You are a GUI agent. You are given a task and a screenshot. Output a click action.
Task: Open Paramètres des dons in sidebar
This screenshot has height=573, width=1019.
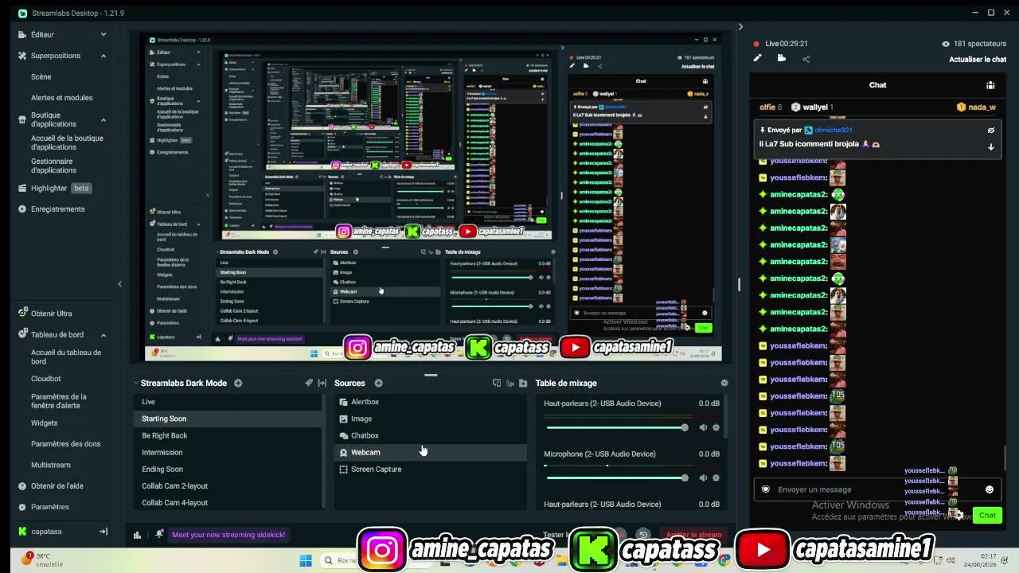tap(66, 444)
